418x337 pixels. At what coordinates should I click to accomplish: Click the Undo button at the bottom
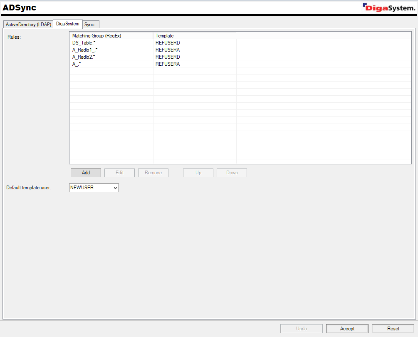coord(302,329)
